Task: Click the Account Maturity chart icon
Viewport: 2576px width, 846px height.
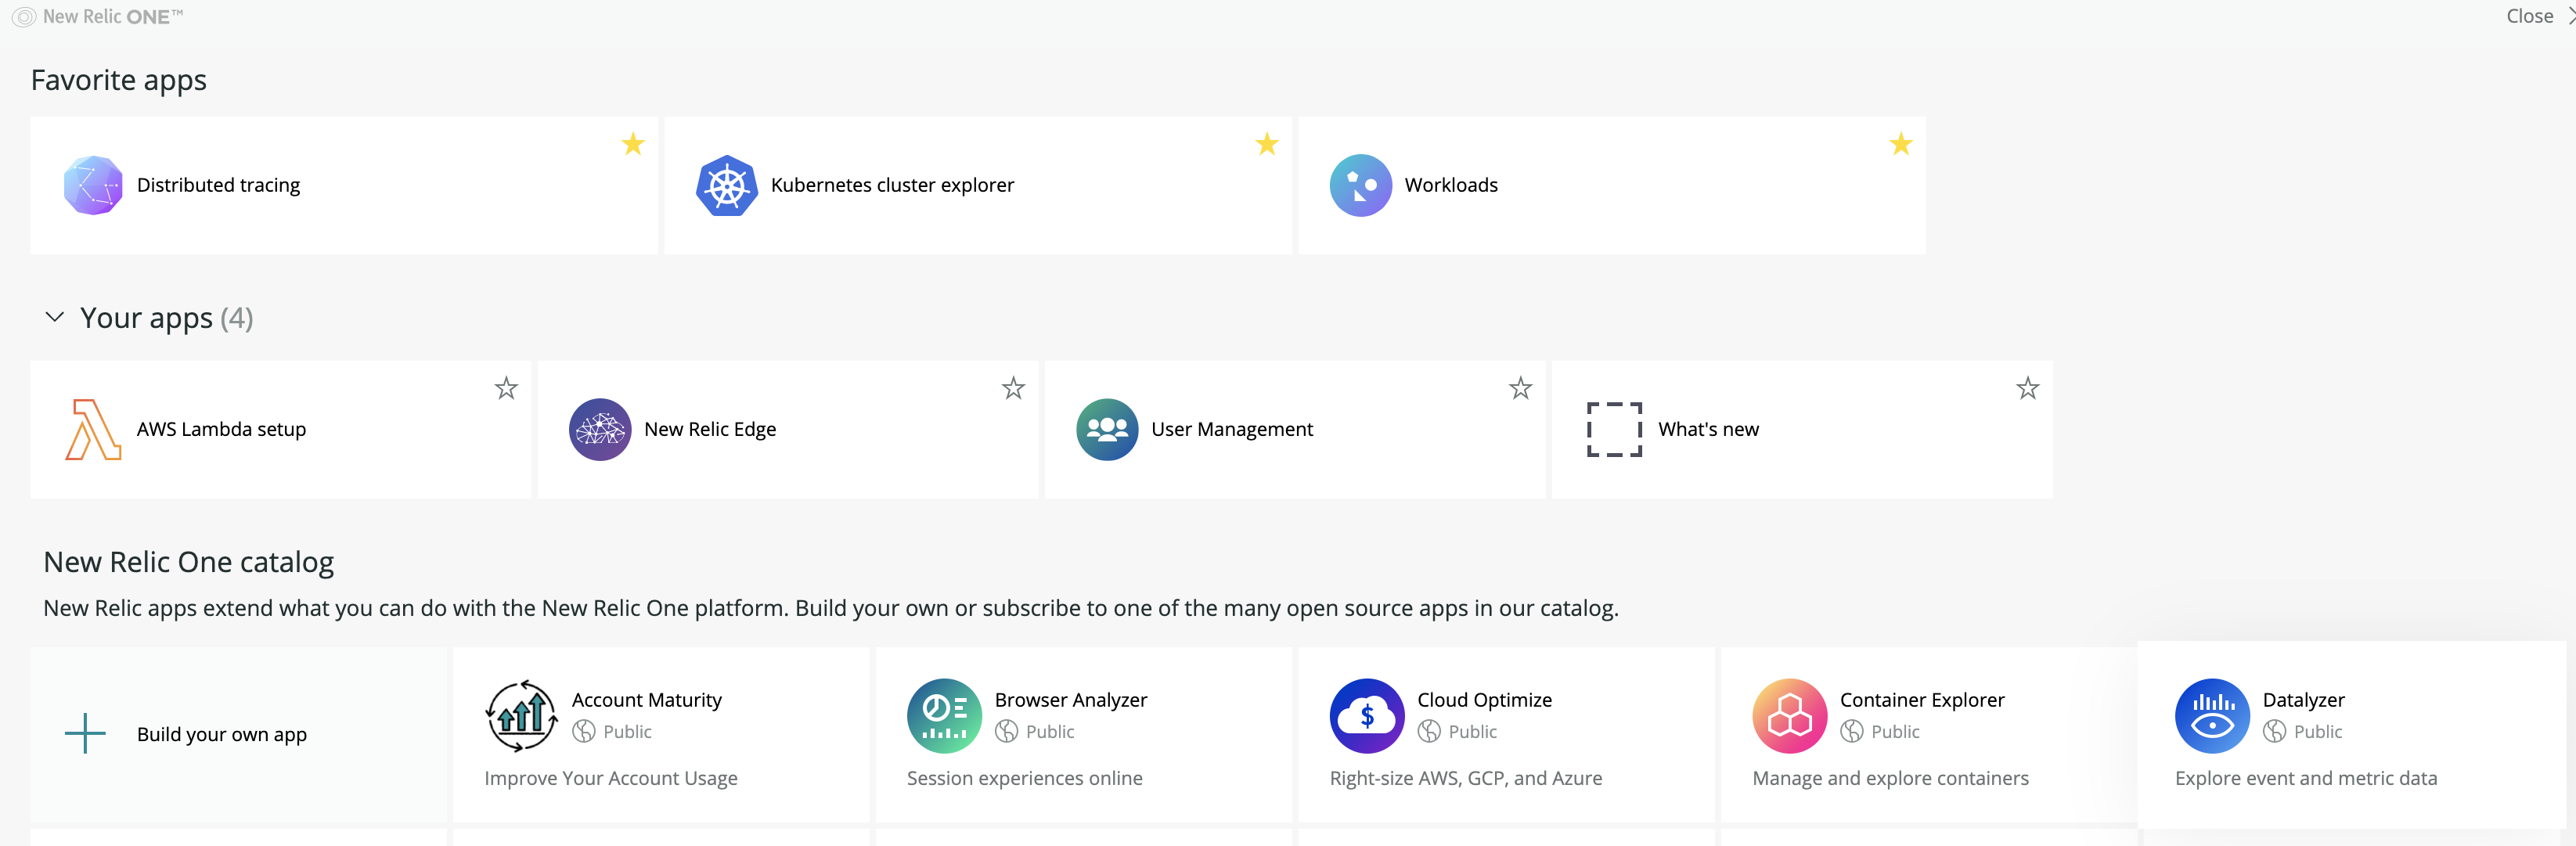Action: 521,716
